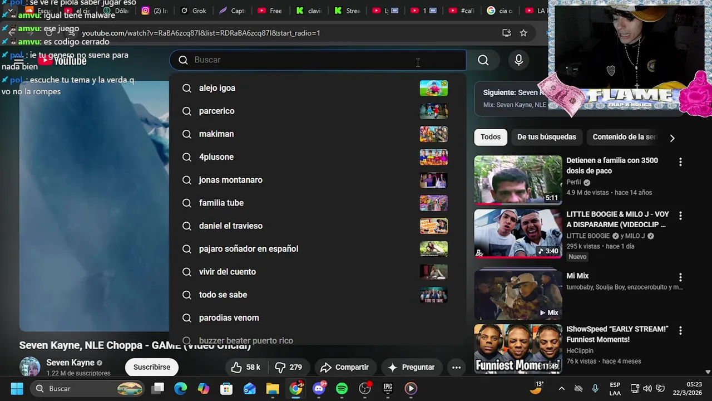712x401 pixels.
Task: Switch to the Instagram browser tab
Action: [155, 11]
